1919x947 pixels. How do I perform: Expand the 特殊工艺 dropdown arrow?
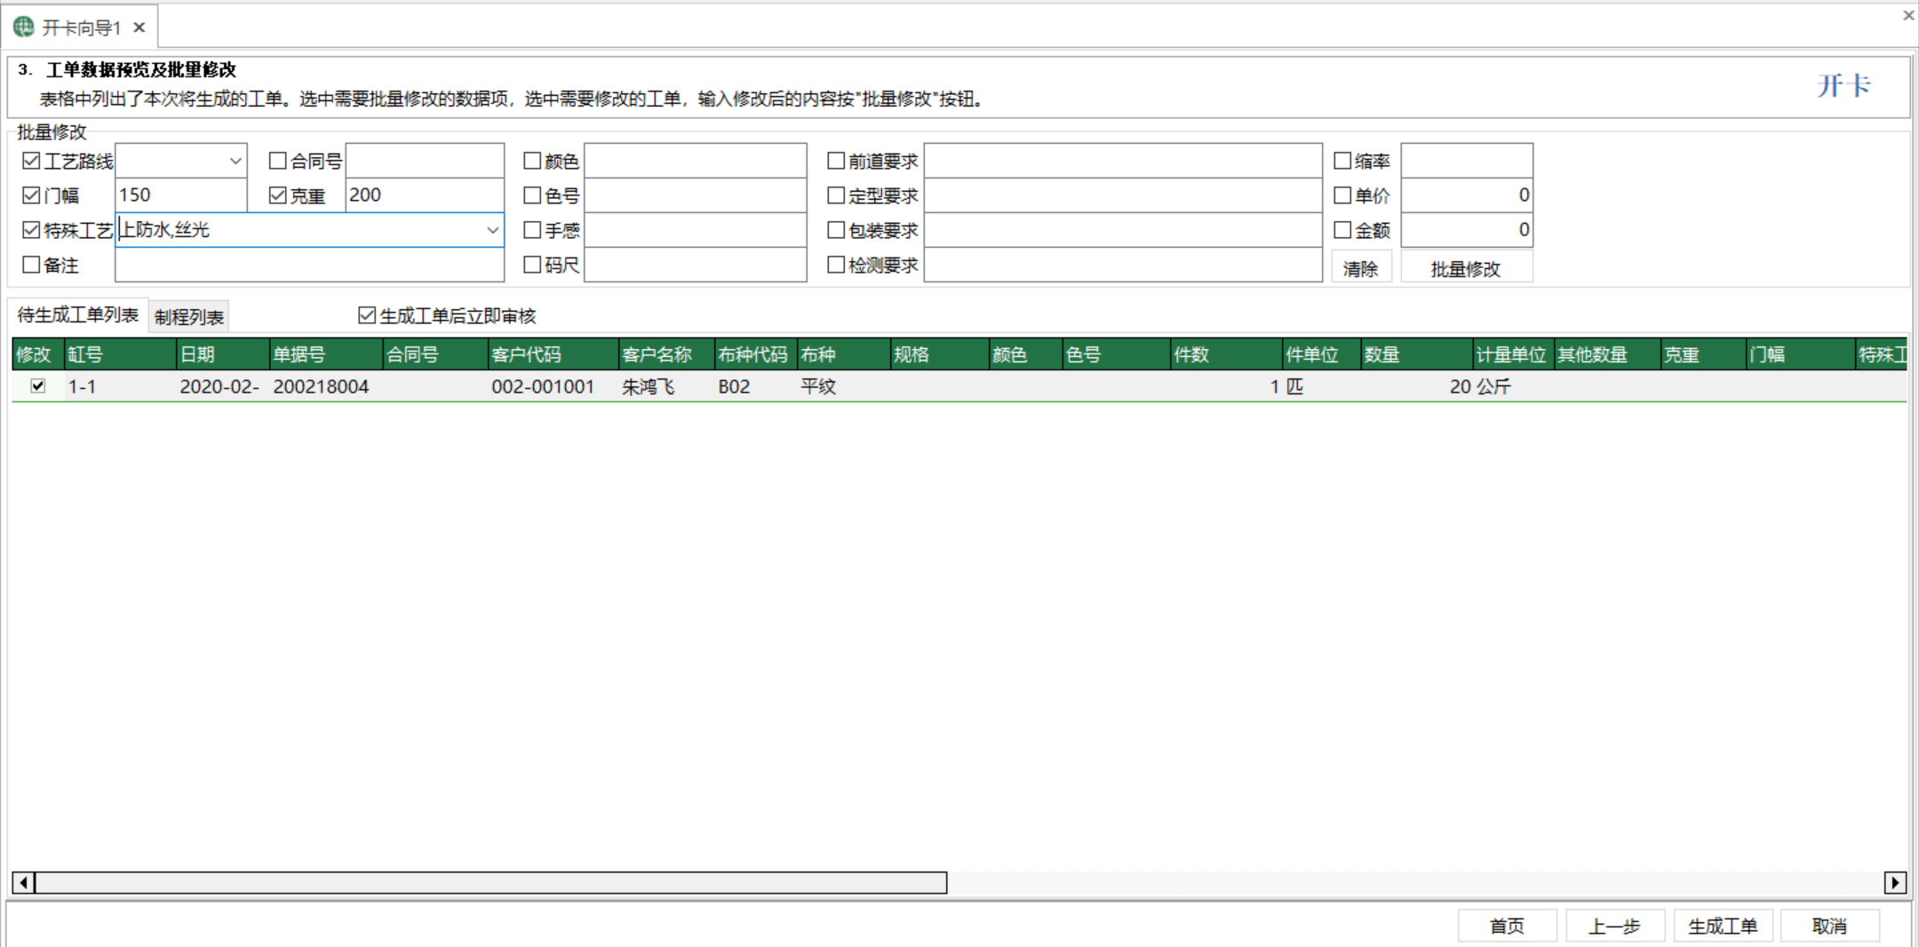tap(492, 230)
